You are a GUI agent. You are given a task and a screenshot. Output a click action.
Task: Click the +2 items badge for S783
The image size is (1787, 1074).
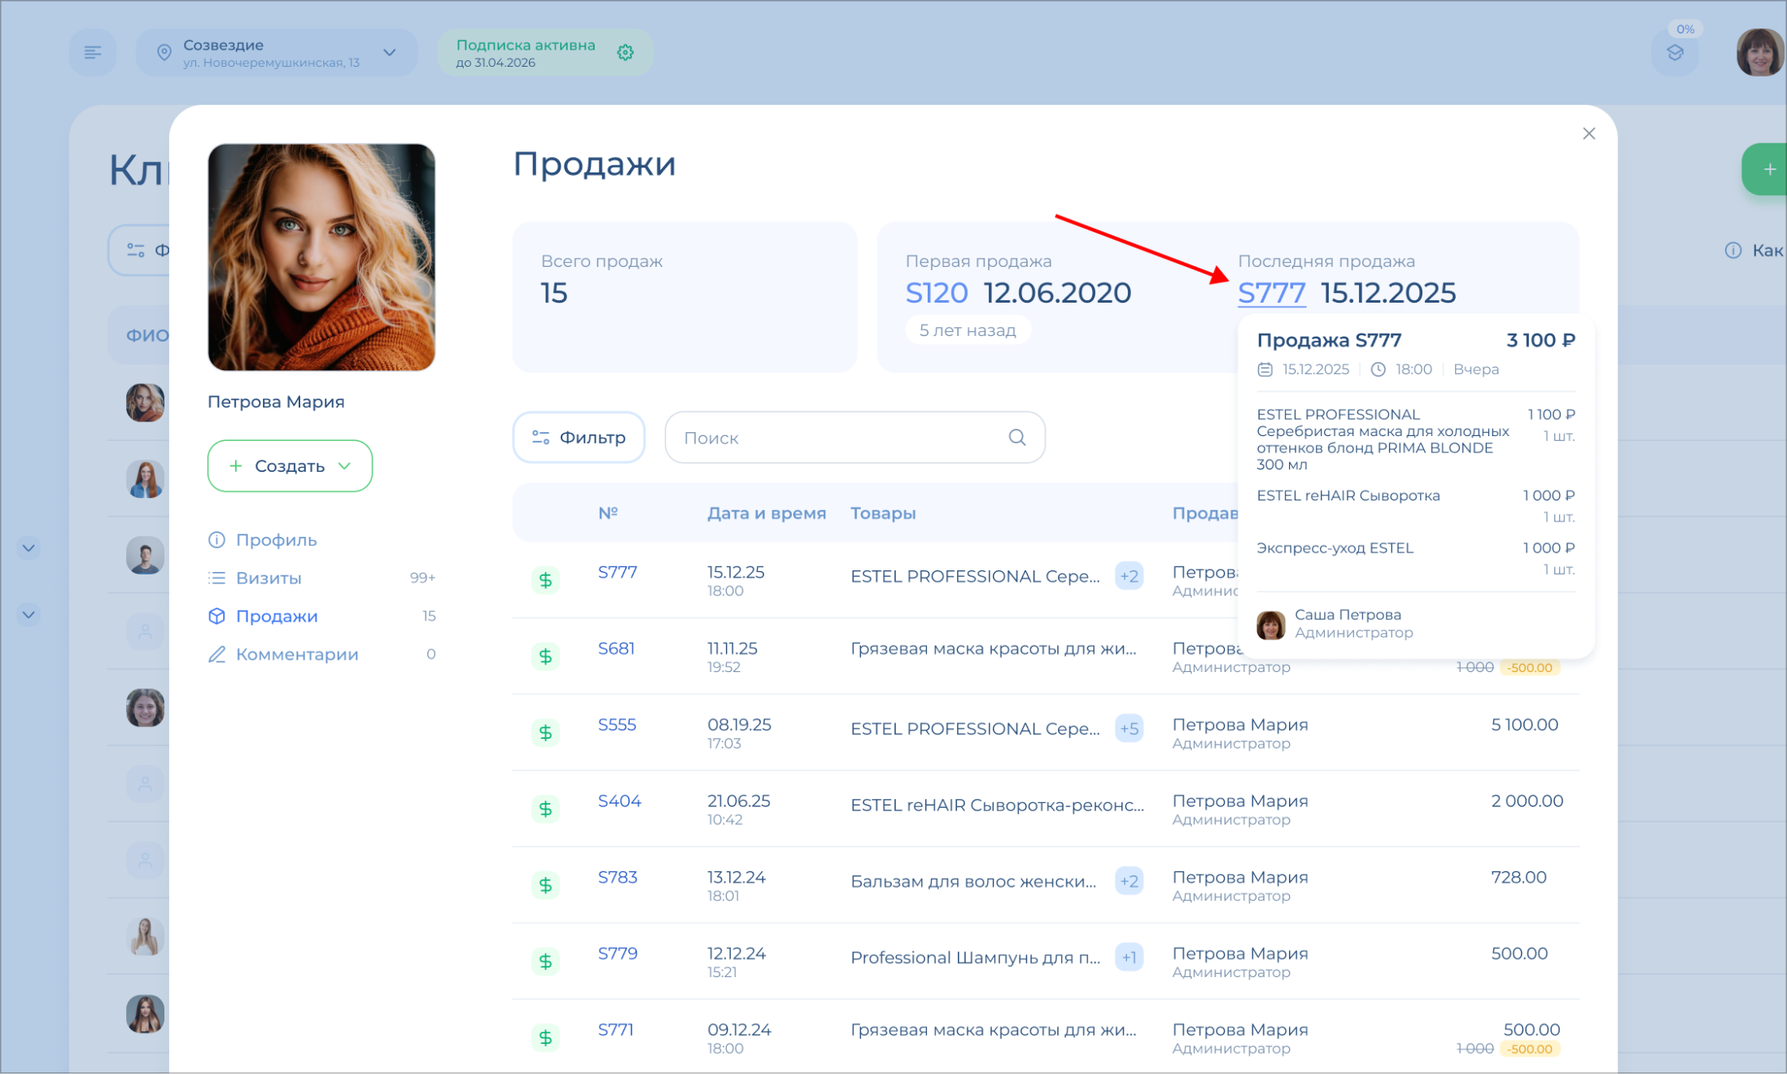coord(1129,881)
